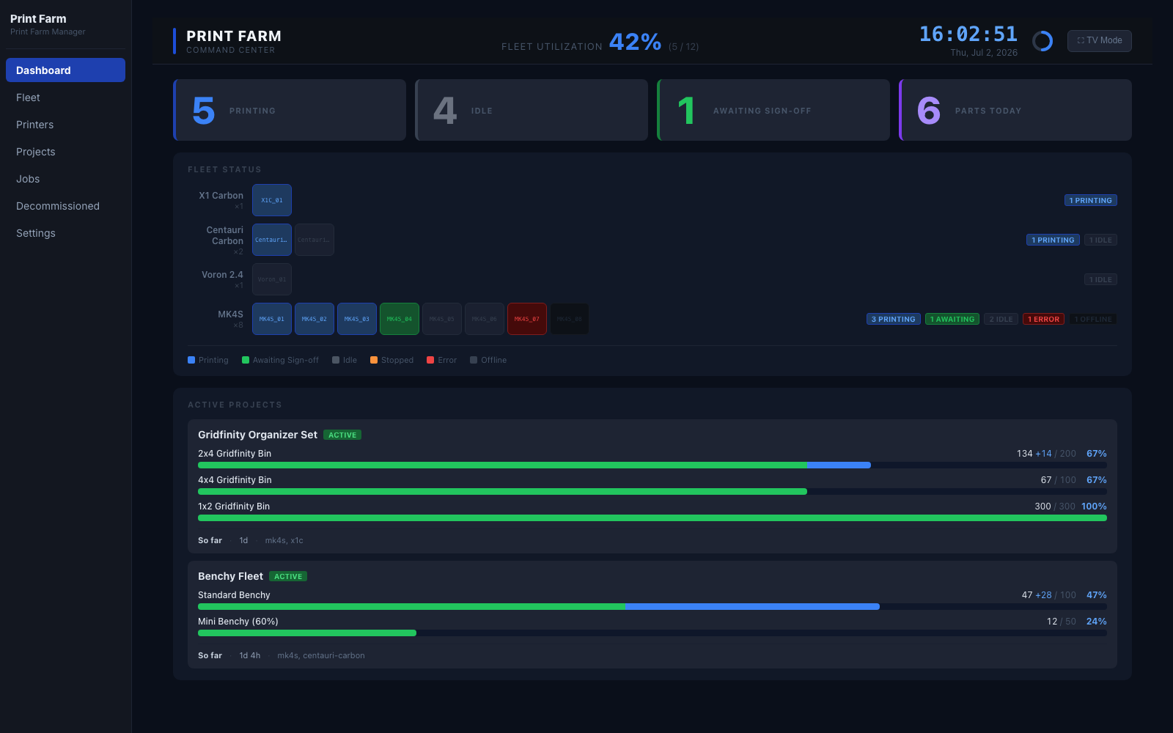Open the Gridfinity Organizer Set project
Screen dimensions: 1173x733
click(257, 435)
